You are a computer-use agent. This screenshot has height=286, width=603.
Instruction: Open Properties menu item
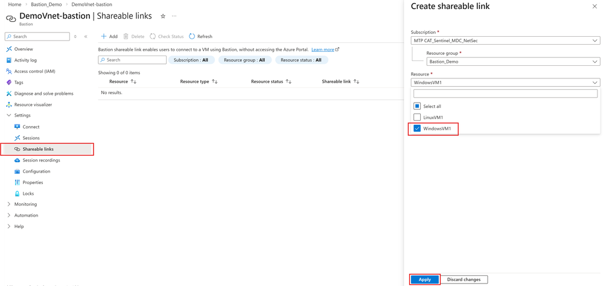pyautogui.click(x=33, y=183)
